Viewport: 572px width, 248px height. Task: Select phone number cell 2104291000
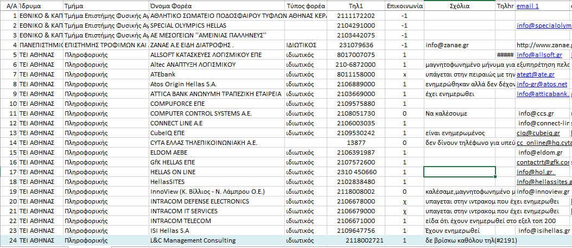[357, 26]
